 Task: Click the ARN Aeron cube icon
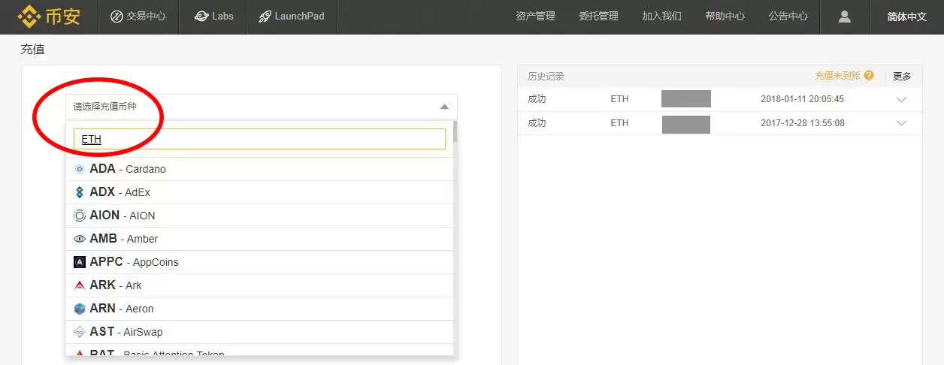80,309
